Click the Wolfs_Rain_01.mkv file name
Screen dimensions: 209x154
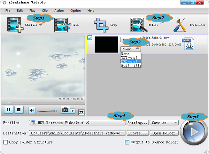coord(155,38)
